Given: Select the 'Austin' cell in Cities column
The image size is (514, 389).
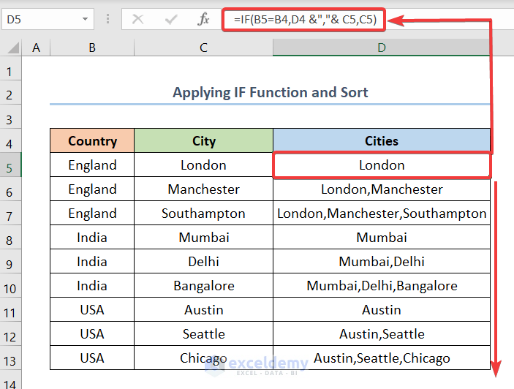Looking at the screenshot, I should coord(382,310).
